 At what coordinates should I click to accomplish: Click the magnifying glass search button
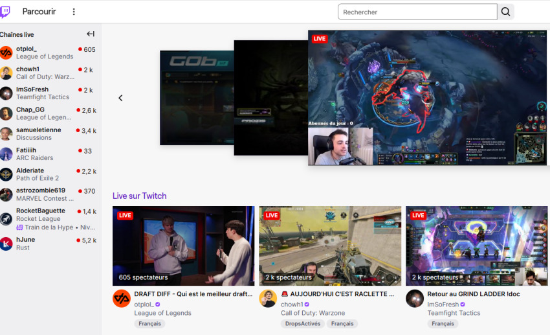tap(506, 12)
